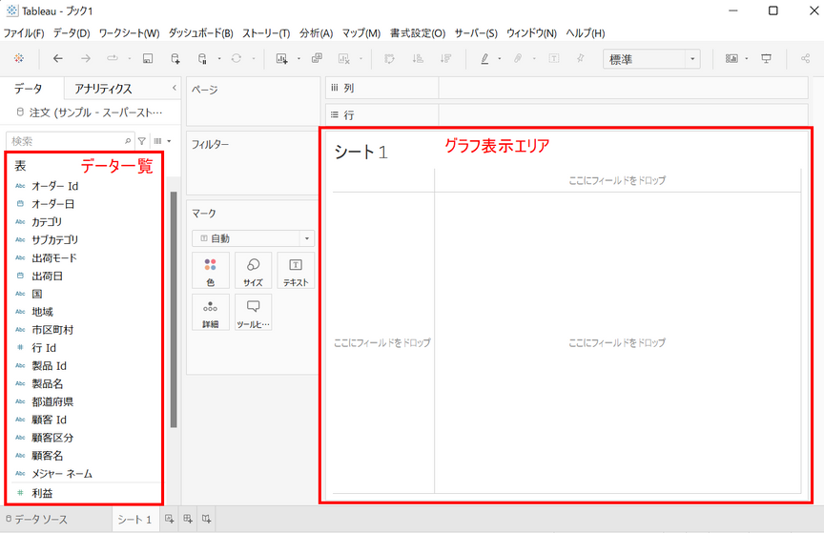Click the 詳細 marks button
The width and height of the screenshot is (824, 533).
[211, 313]
